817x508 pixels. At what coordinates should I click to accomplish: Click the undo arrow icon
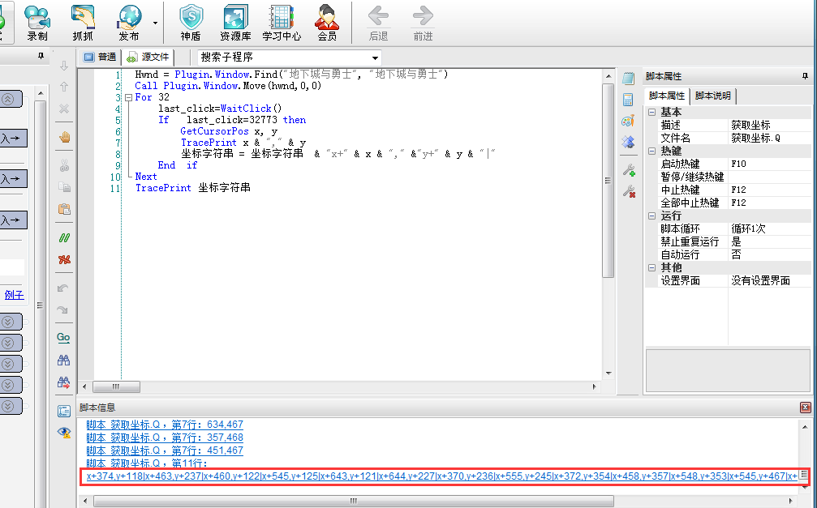[x=63, y=288]
